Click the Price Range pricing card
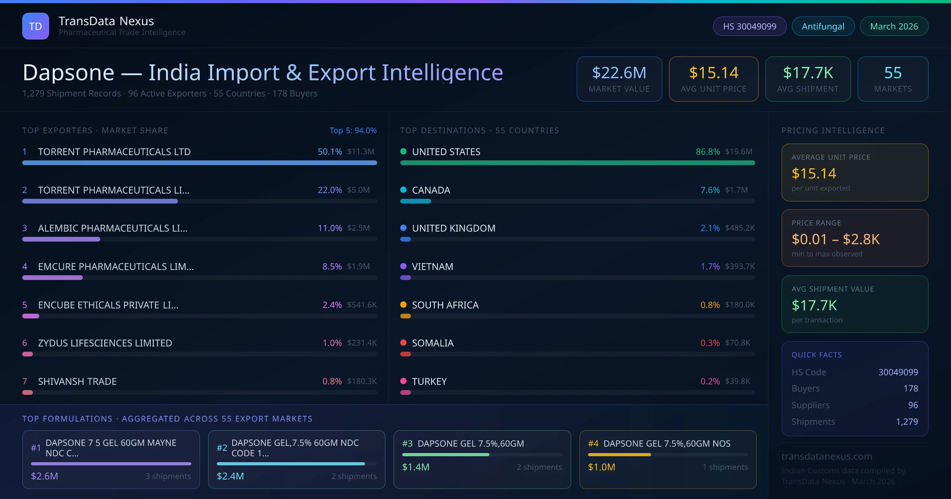The height and width of the screenshot is (499, 951). coord(855,238)
